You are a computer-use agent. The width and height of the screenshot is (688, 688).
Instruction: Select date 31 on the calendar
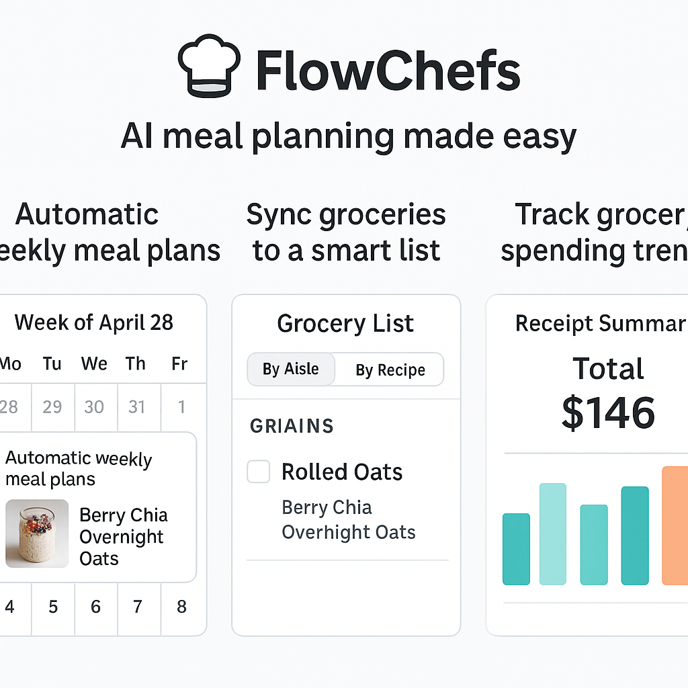tap(137, 407)
